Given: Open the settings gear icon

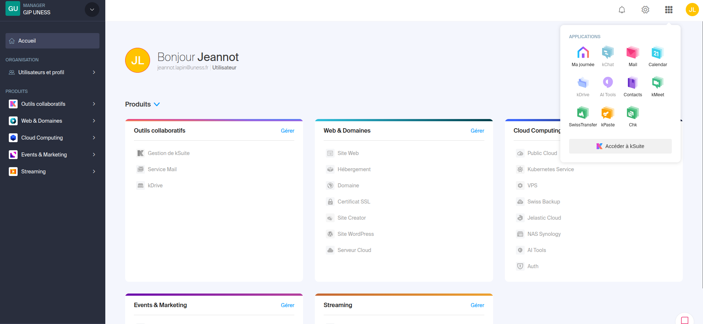Looking at the screenshot, I should pos(645,10).
